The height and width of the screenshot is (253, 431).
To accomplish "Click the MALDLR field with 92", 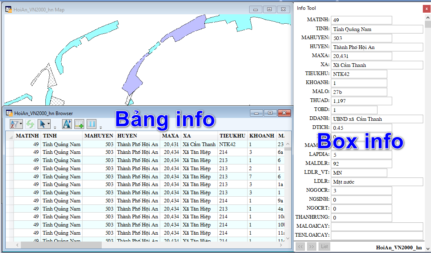I will point(362,164).
